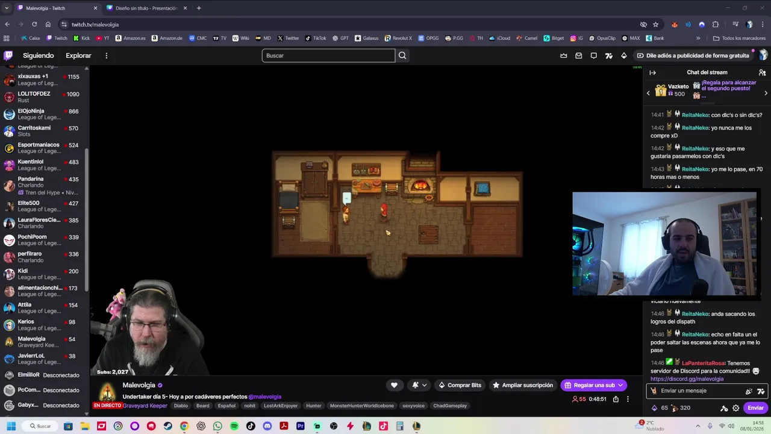Open a new browser tab
This screenshot has width=771, height=434.
click(x=199, y=8)
